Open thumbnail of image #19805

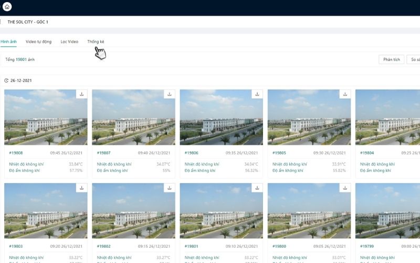point(309,117)
